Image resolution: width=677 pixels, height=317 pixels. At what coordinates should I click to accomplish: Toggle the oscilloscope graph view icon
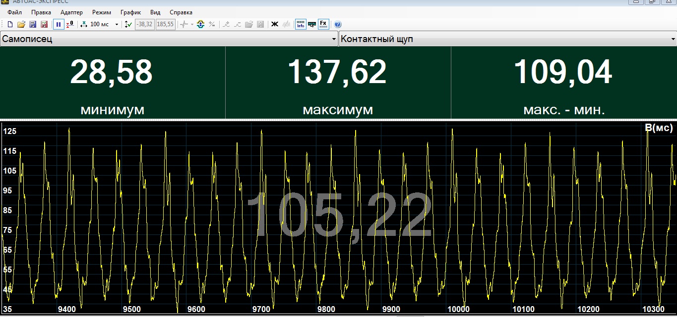pyautogui.click(x=312, y=24)
